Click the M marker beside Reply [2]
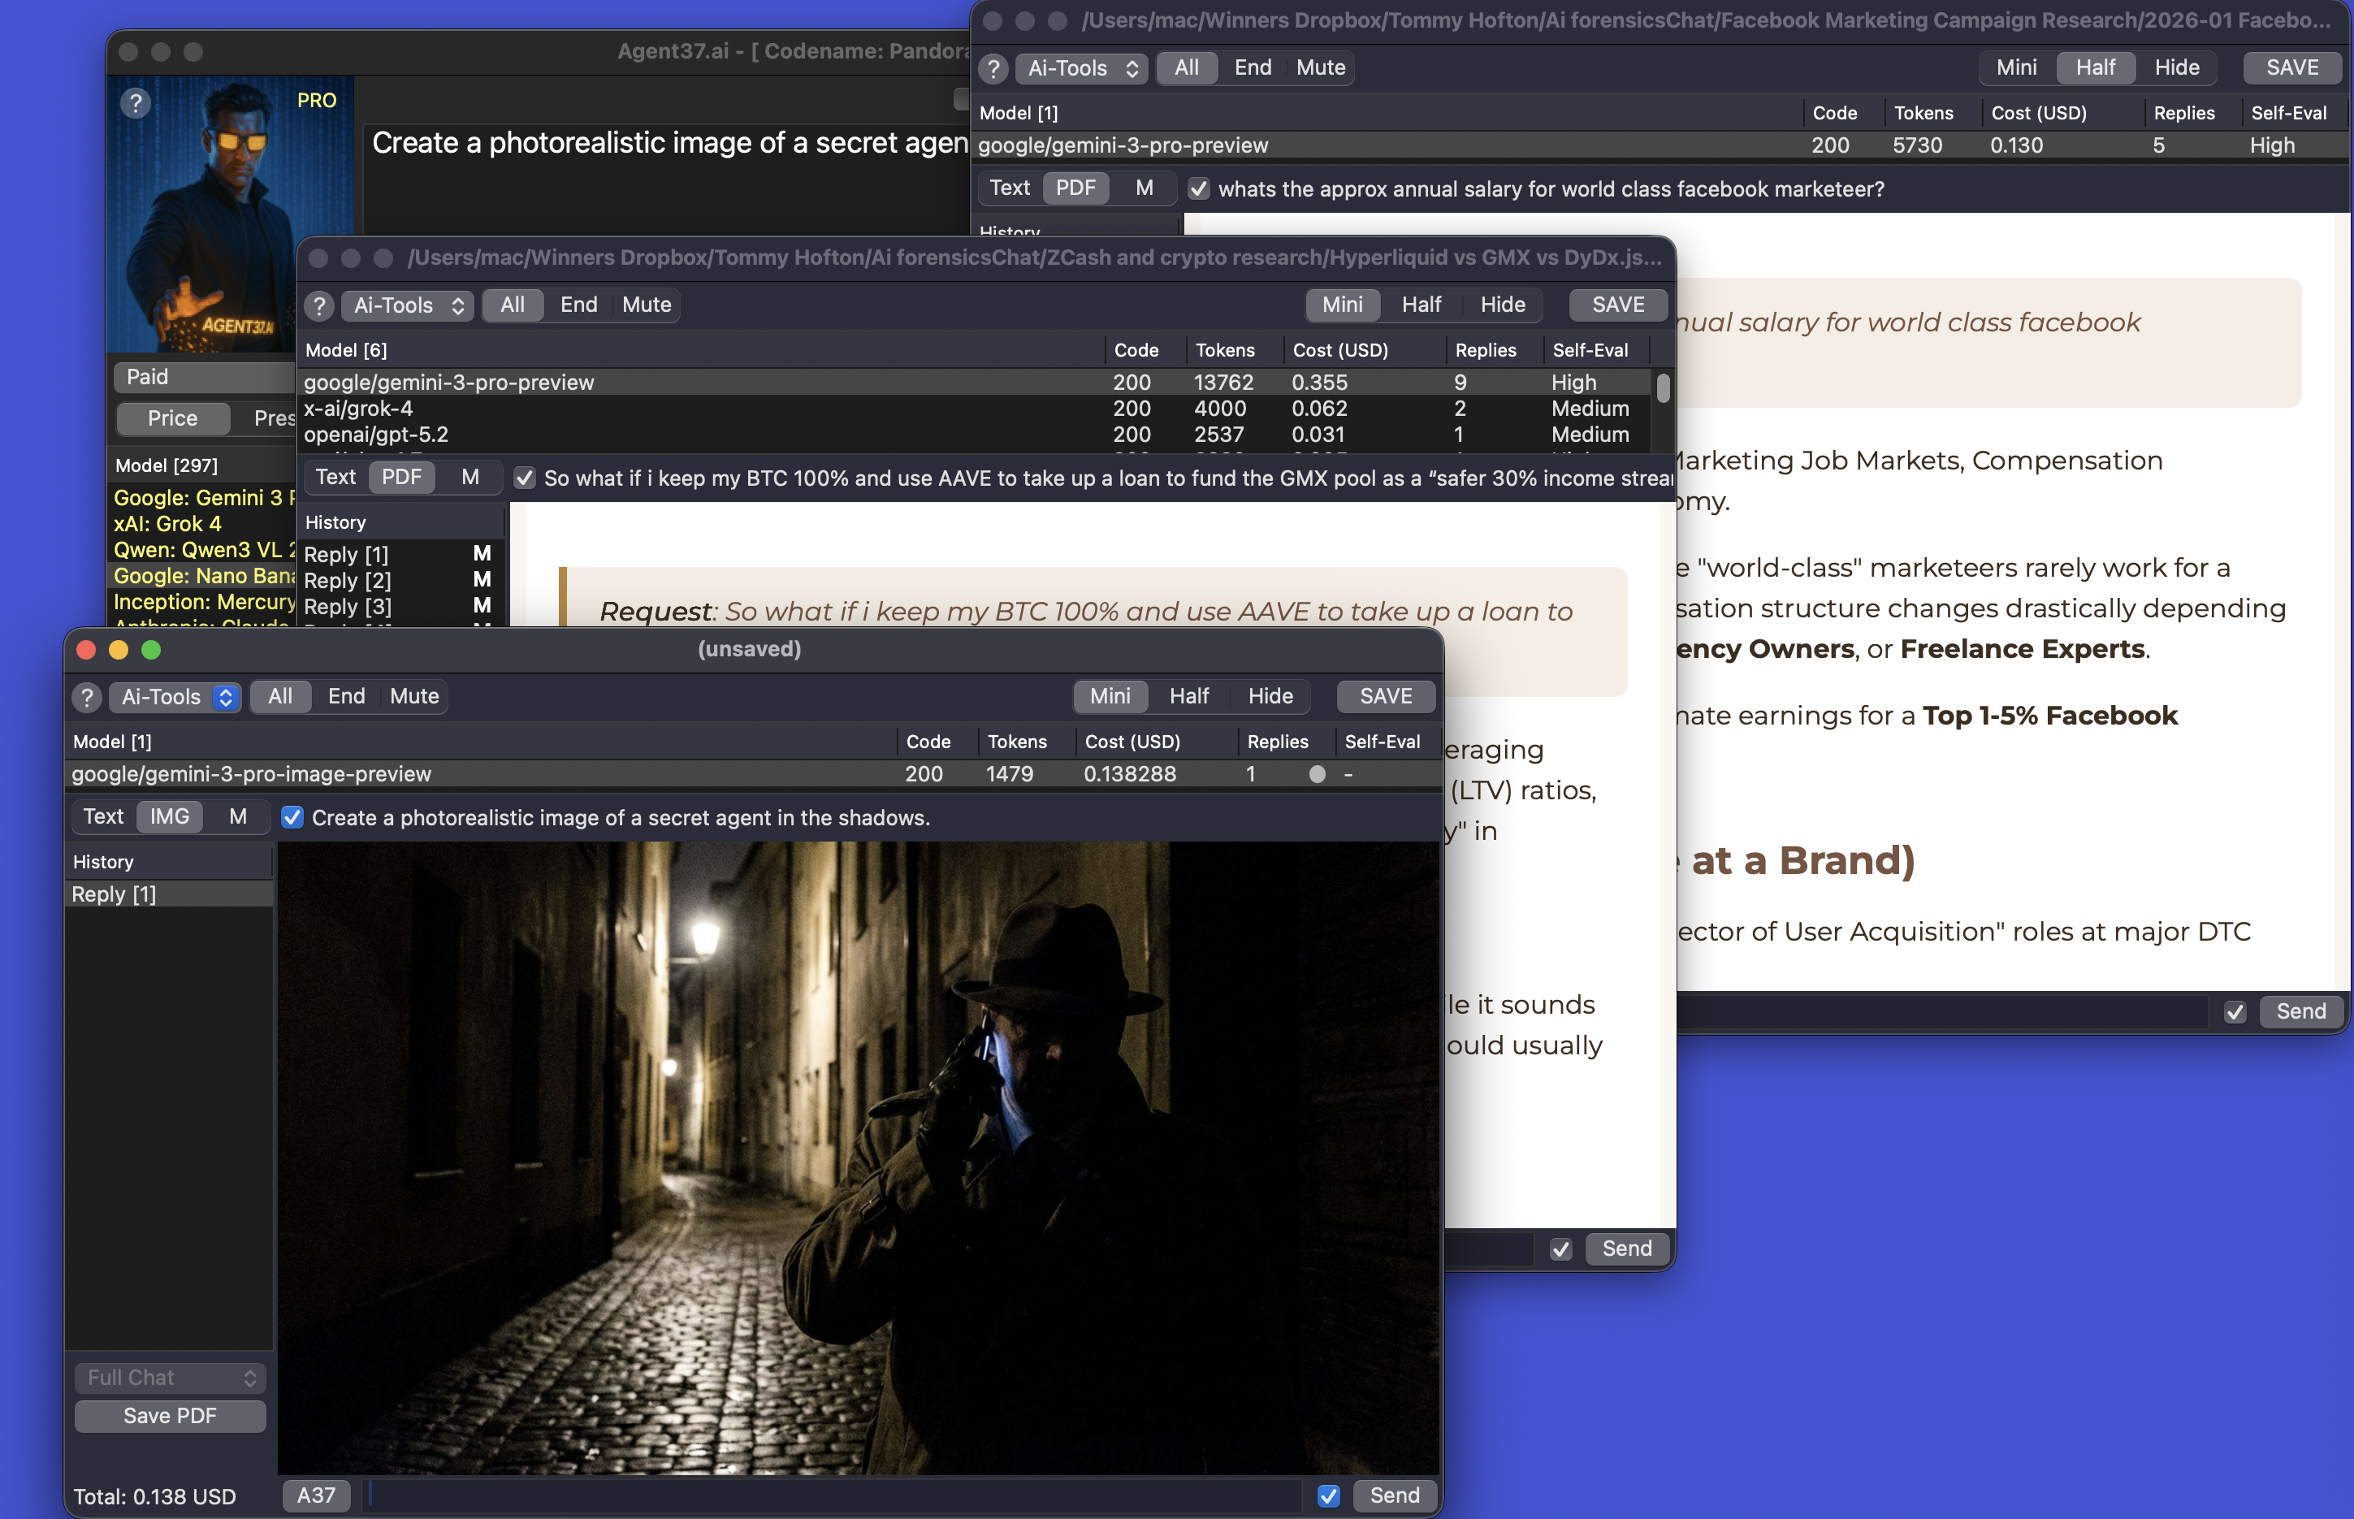The image size is (2354, 1519). coord(481,580)
